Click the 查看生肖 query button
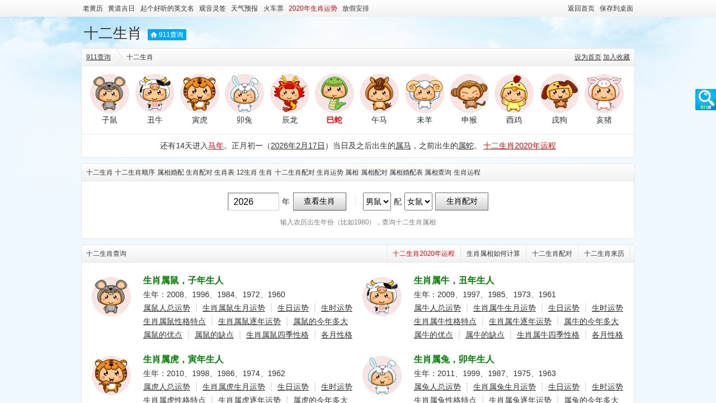The height and width of the screenshot is (403, 716). [320, 201]
